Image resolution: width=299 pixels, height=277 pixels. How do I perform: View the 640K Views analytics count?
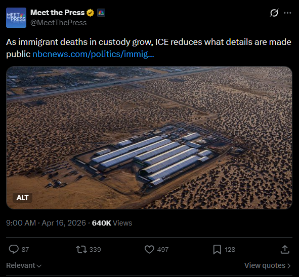tap(112, 223)
